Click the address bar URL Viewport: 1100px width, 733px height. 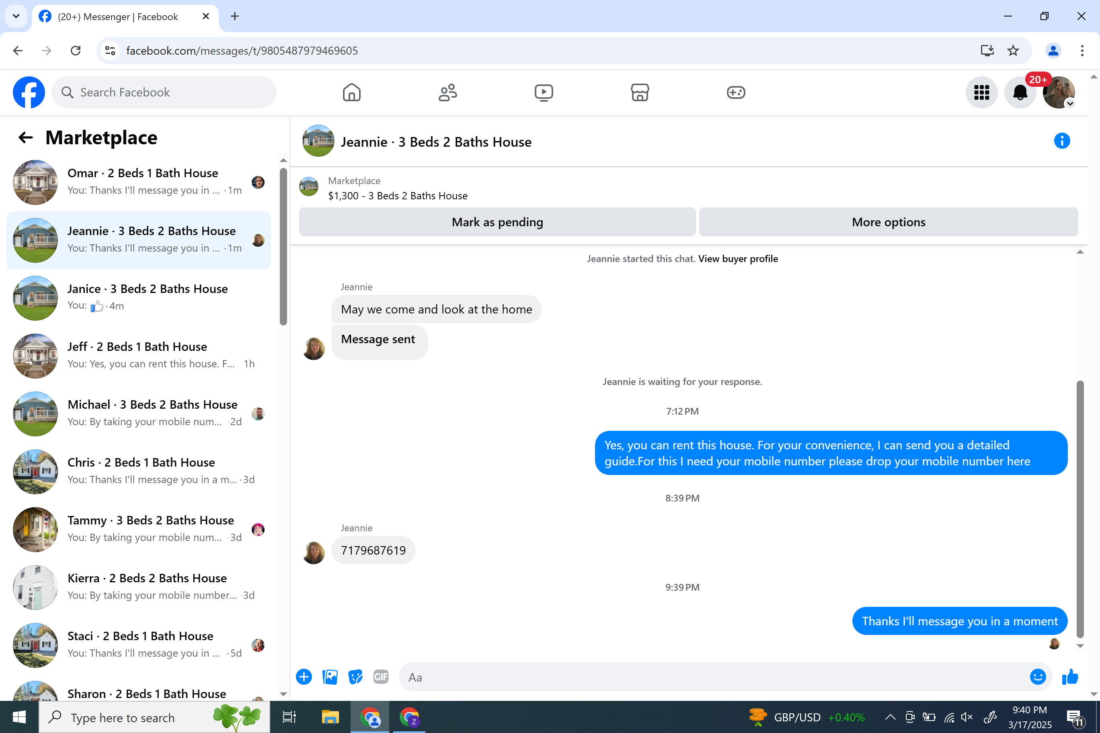tap(242, 51)
